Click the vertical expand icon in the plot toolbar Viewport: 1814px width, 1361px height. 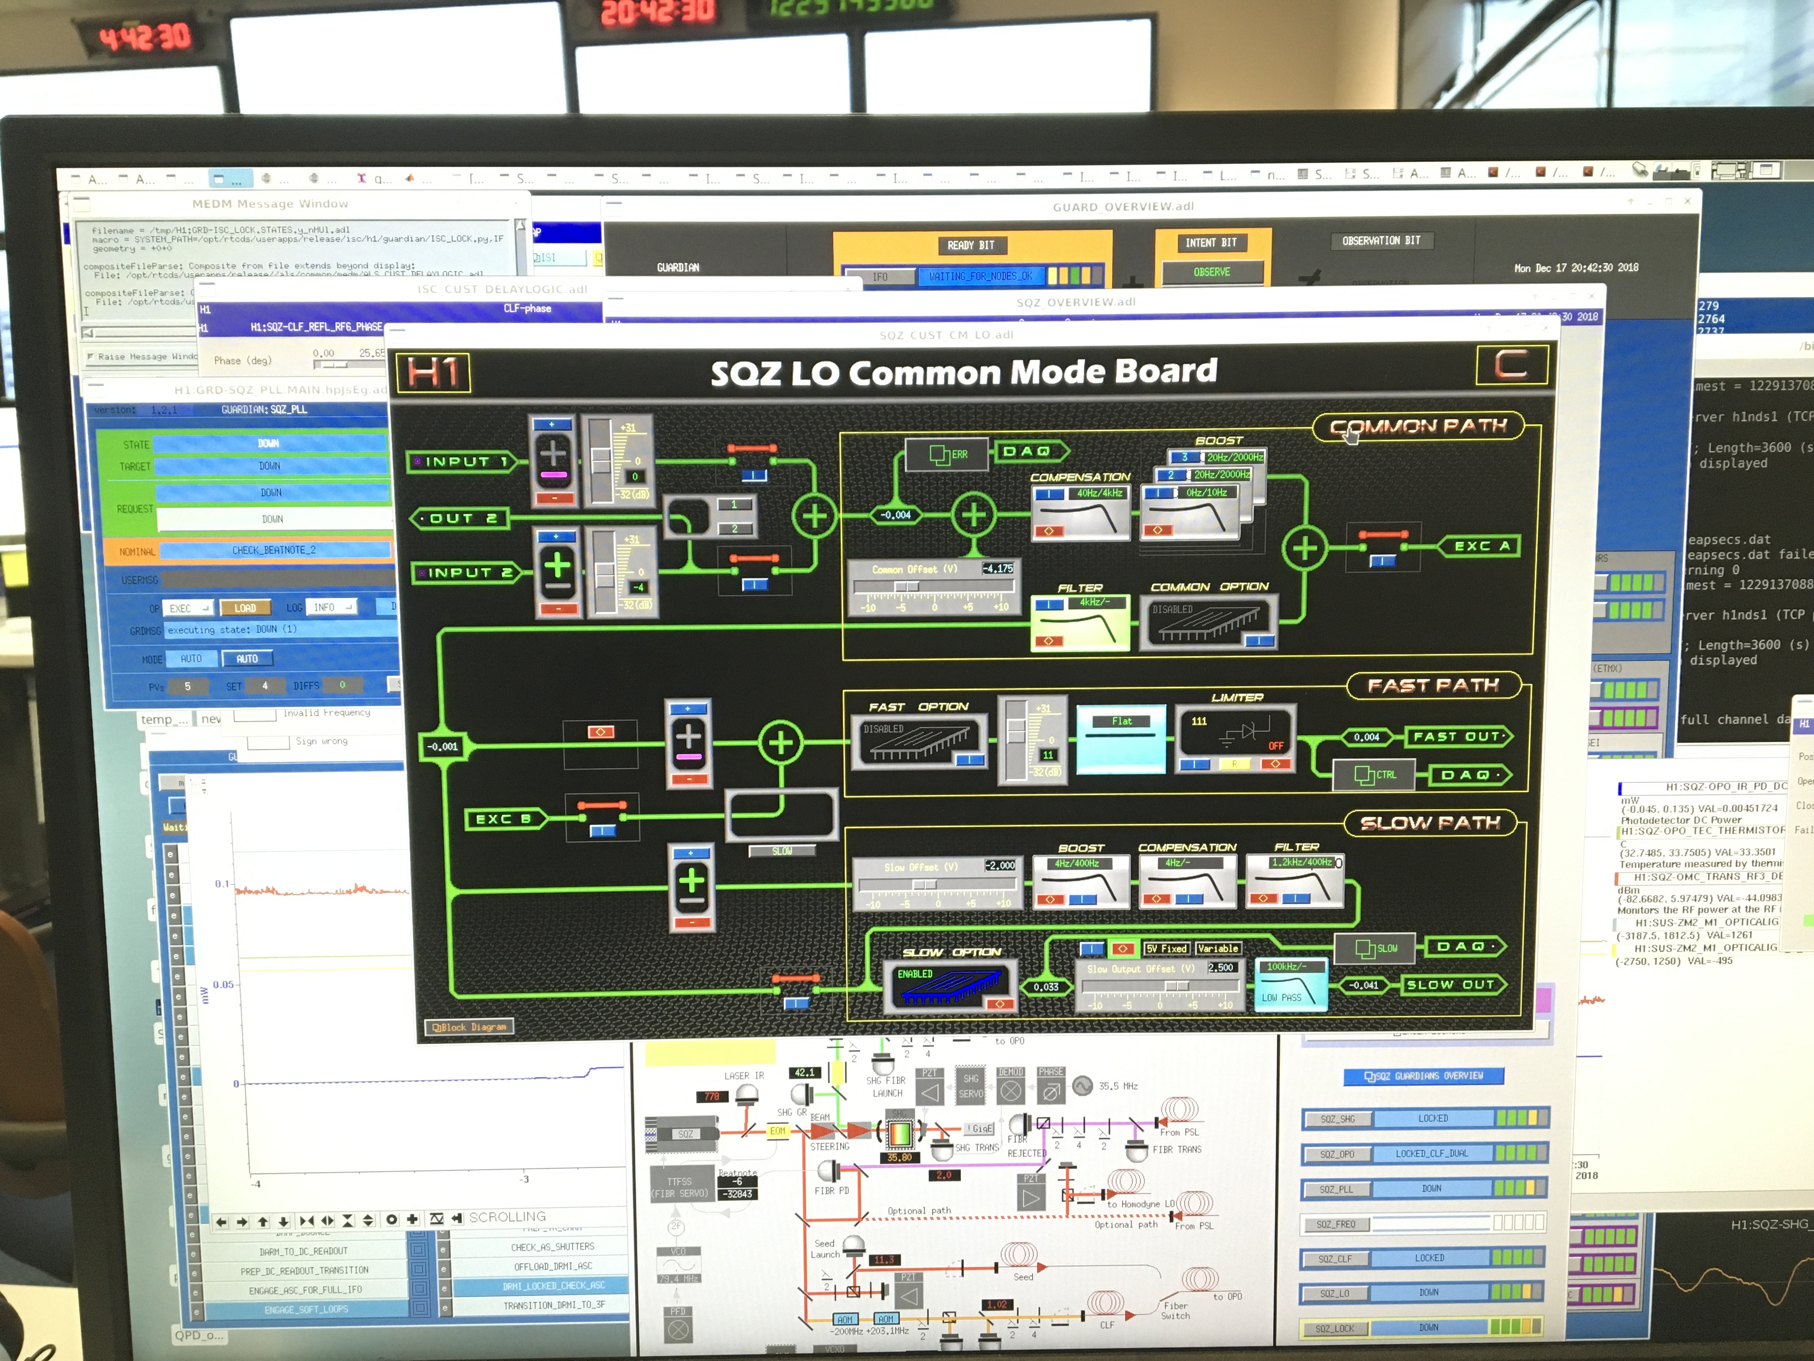368,1221
